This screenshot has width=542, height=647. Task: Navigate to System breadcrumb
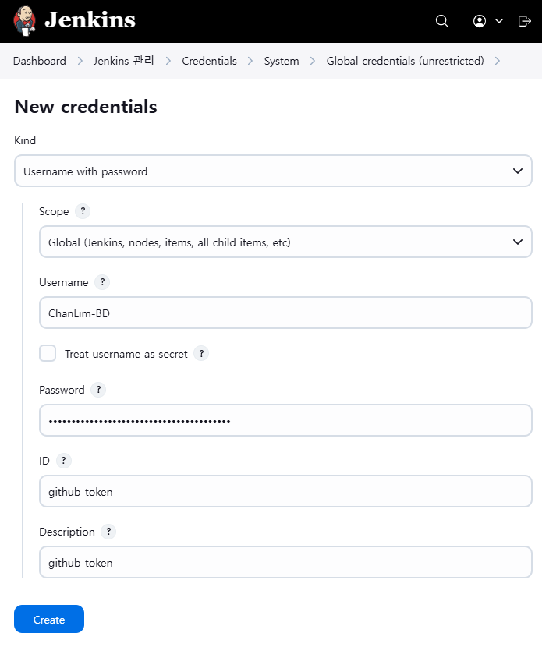(282, 61)
